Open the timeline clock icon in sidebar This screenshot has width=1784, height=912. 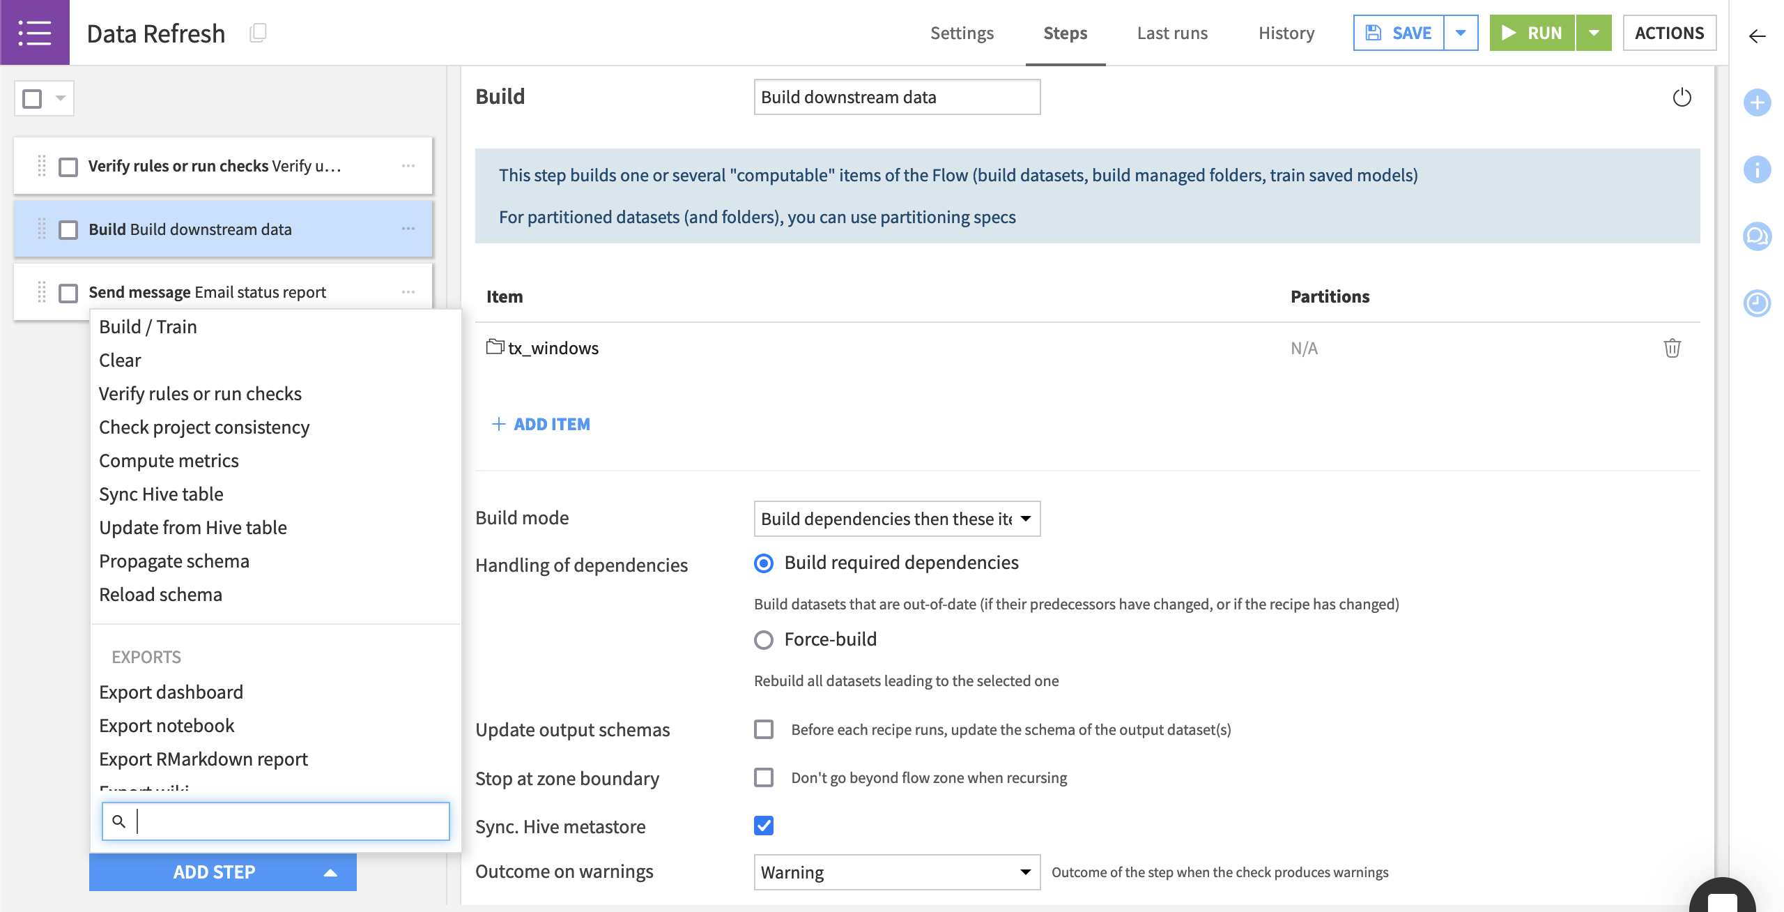[x=1757, y=303]
